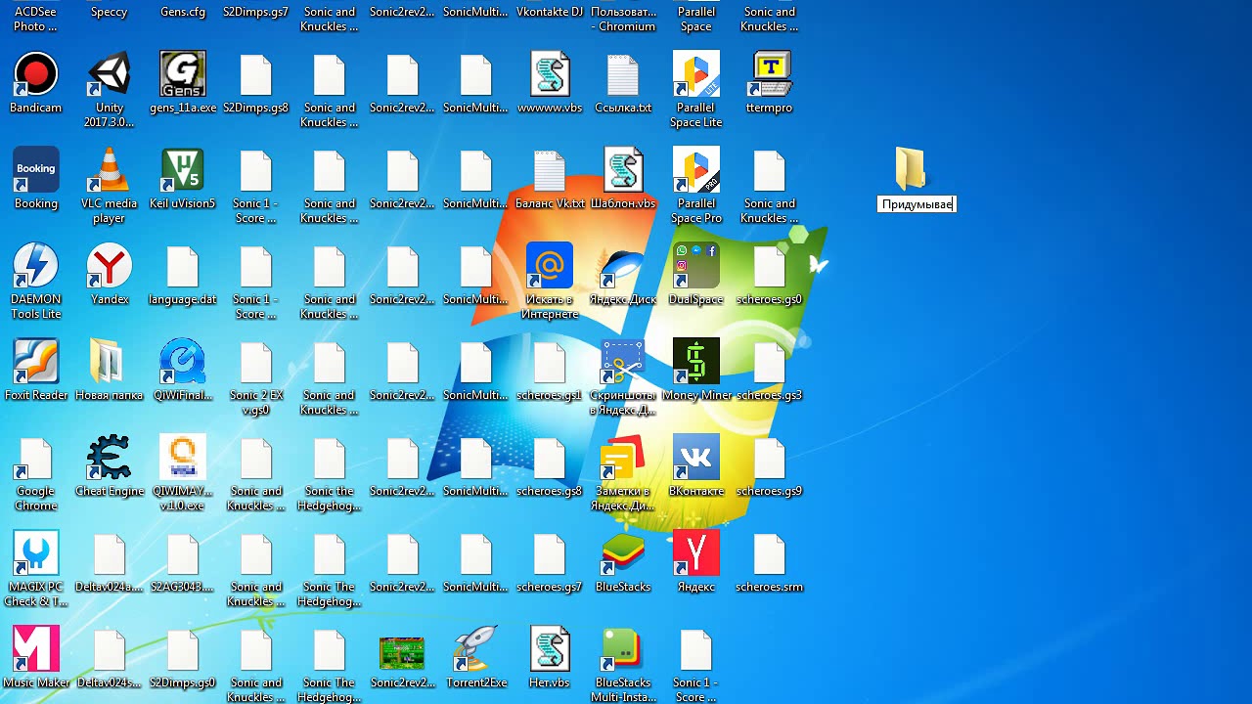Open Cheat Engine shortcut
This screenshot has height=704, width=1252.
click(110, 459)
